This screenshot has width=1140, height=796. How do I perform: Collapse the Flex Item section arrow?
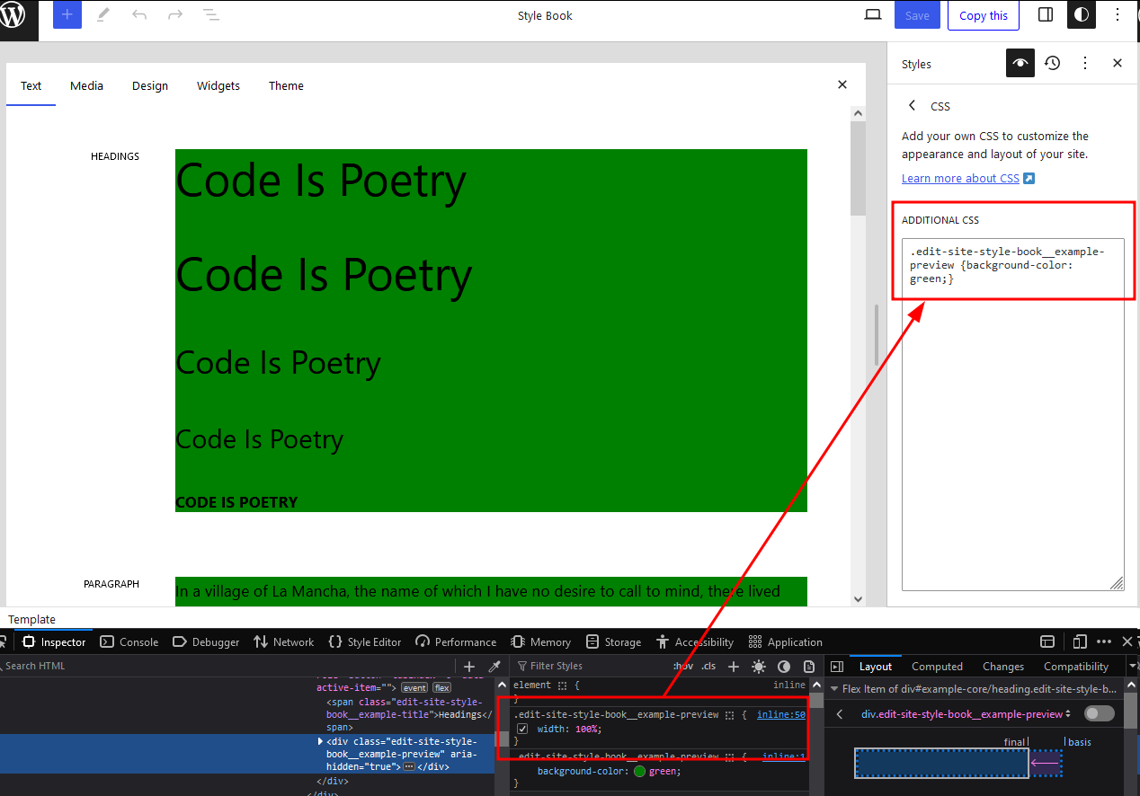click(x=834, y=689)
